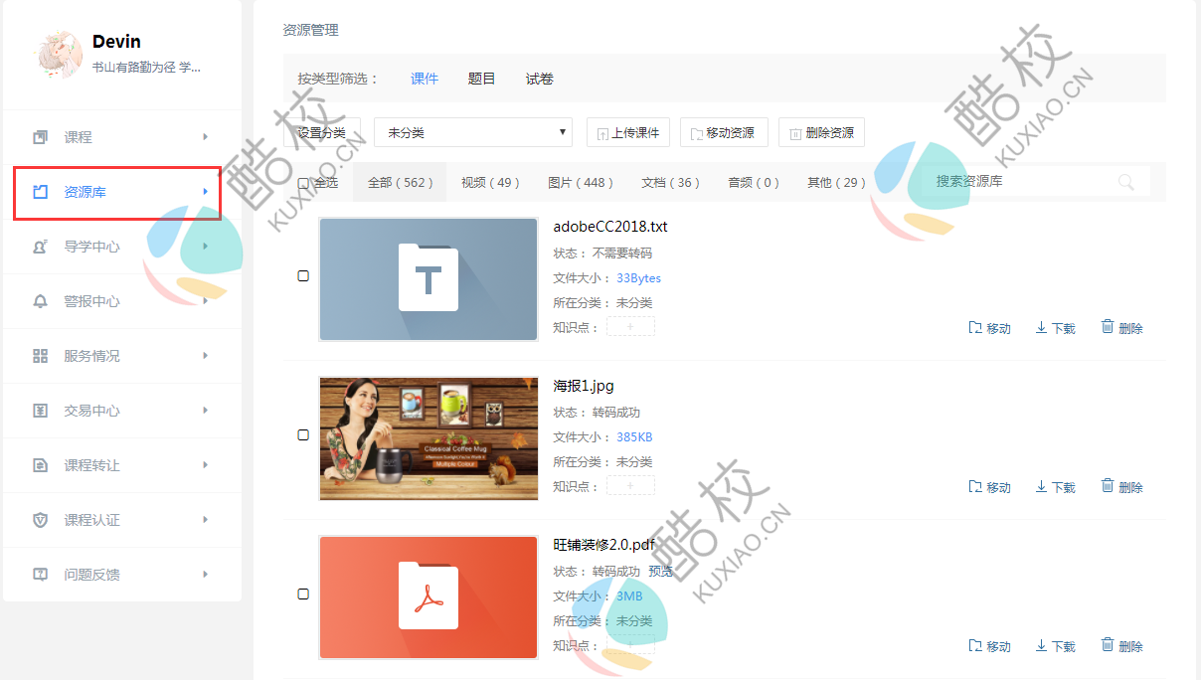Tick the checkbox beside adobeCC2018.txt
1201x680 pixels.
coord(303,276)
